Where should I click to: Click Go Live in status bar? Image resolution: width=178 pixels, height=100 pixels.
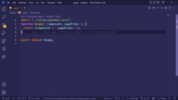tap(145, 98)
